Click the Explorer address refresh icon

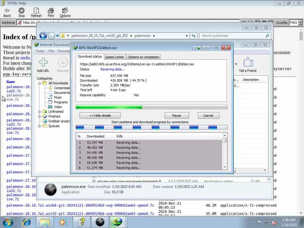point(194,36)
